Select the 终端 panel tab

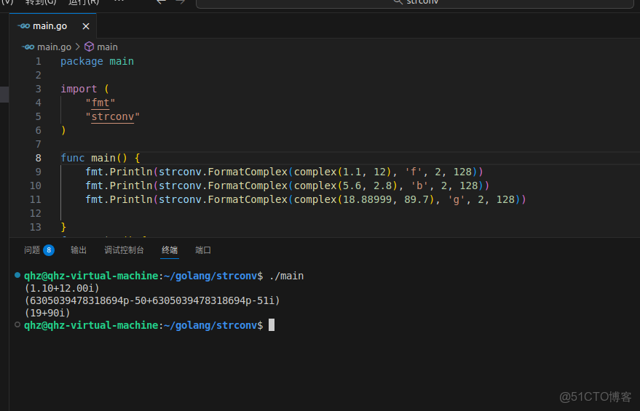(170, 250)
